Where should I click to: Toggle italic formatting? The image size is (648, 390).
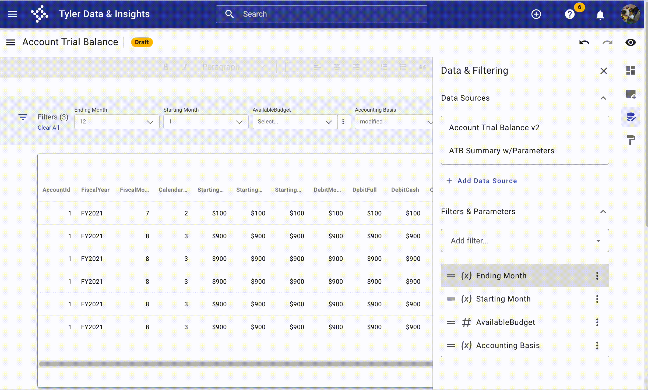click(185, 67)
